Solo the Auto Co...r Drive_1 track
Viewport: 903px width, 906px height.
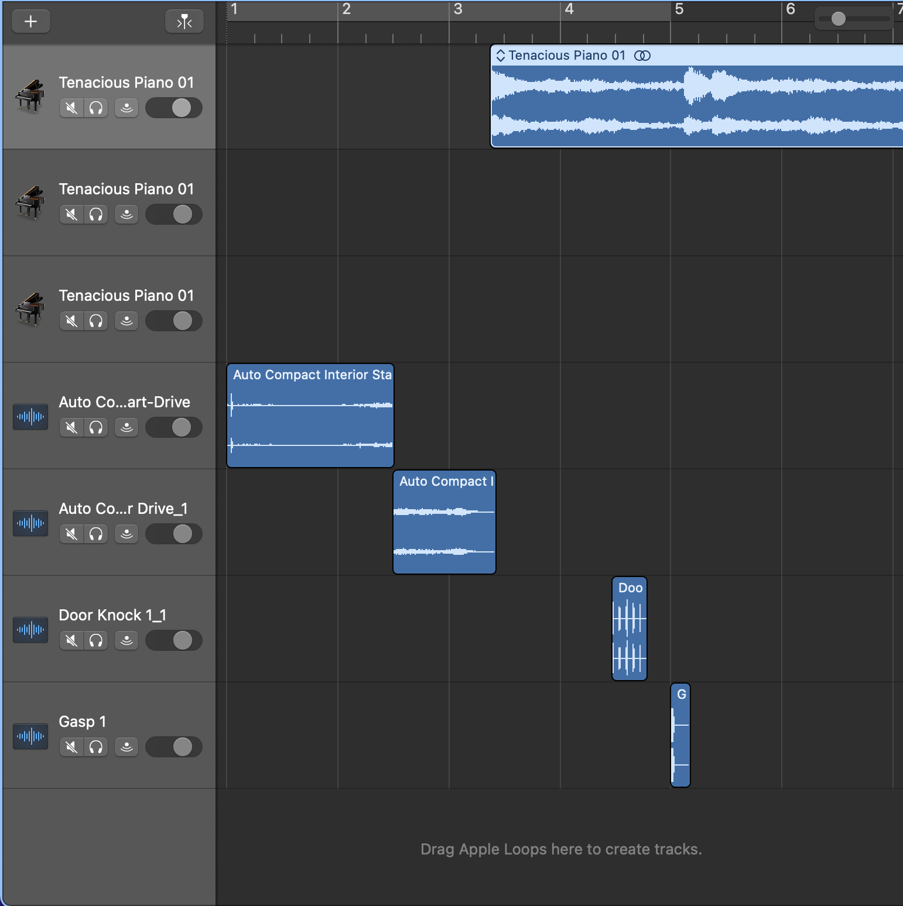pyautogui.click(x=96, y=534)
